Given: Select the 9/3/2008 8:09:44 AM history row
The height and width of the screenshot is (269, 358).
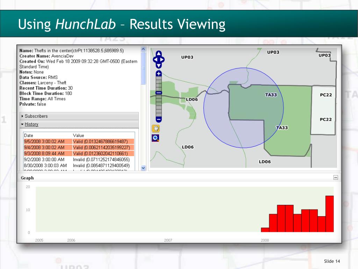Looking at the screenshot, I should [79, 153].
